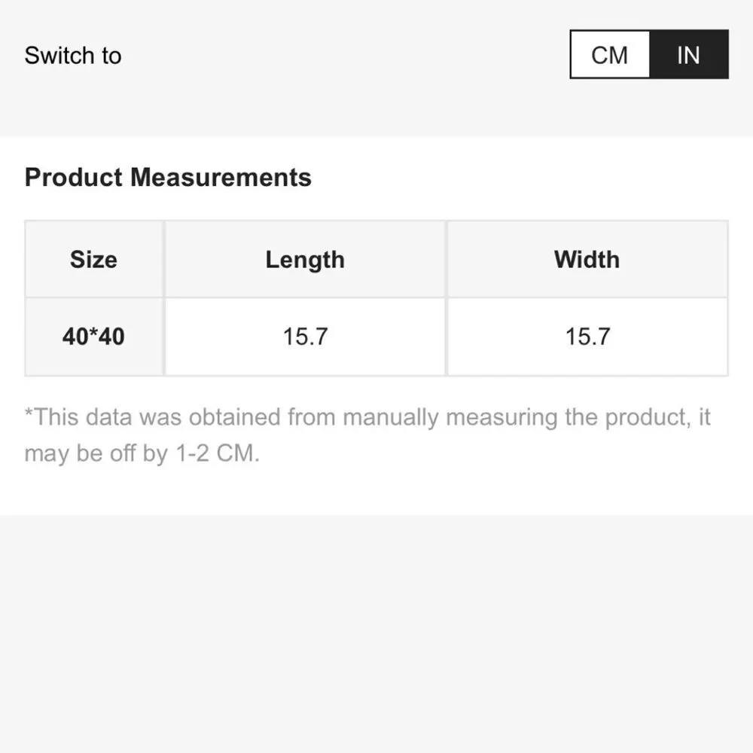Click the 'Switch to' label
753x753 pixels.
[73, 55]
